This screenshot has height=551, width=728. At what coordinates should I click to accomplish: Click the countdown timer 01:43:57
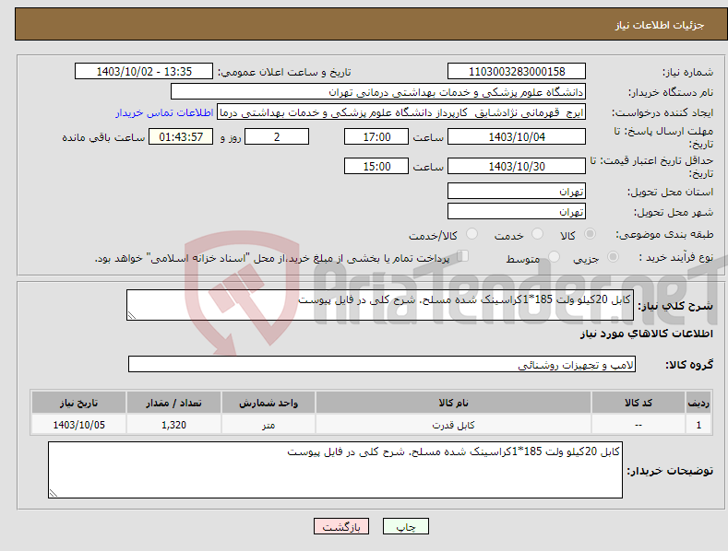click(x=181, y=136)
